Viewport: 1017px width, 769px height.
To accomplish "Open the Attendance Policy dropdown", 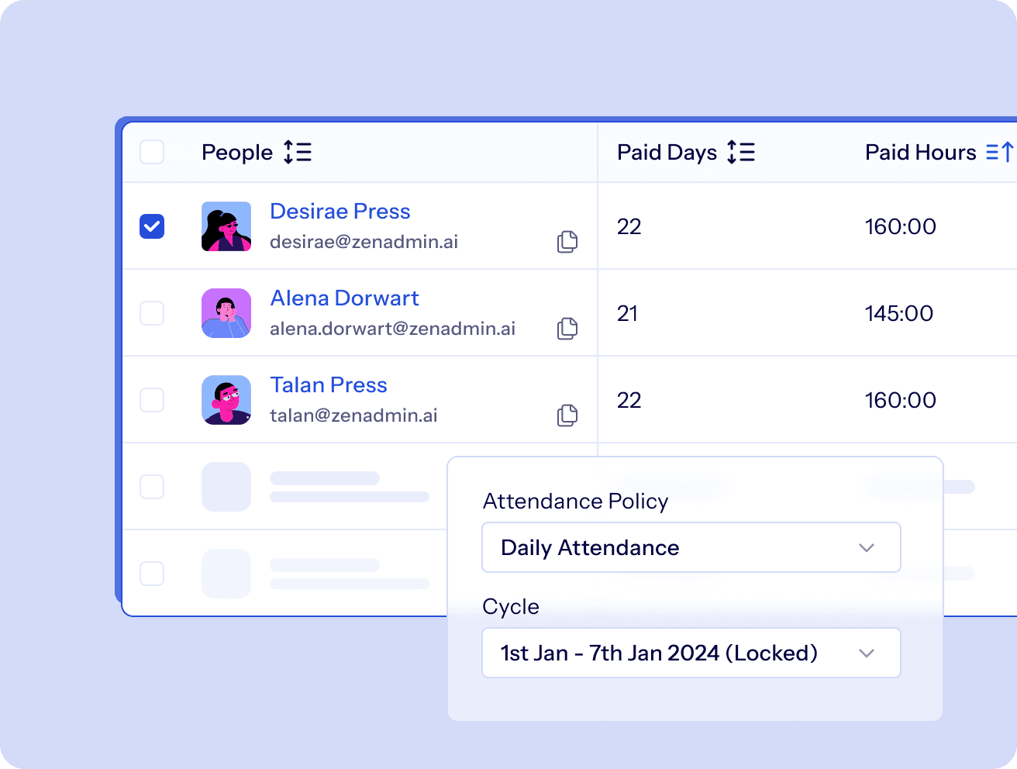I will pyautogui.click(x=690, y=547).
